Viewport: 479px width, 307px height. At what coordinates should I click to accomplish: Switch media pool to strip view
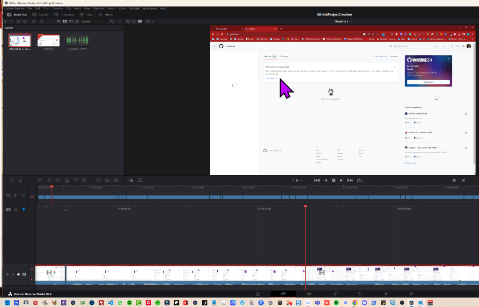point(71,22)
